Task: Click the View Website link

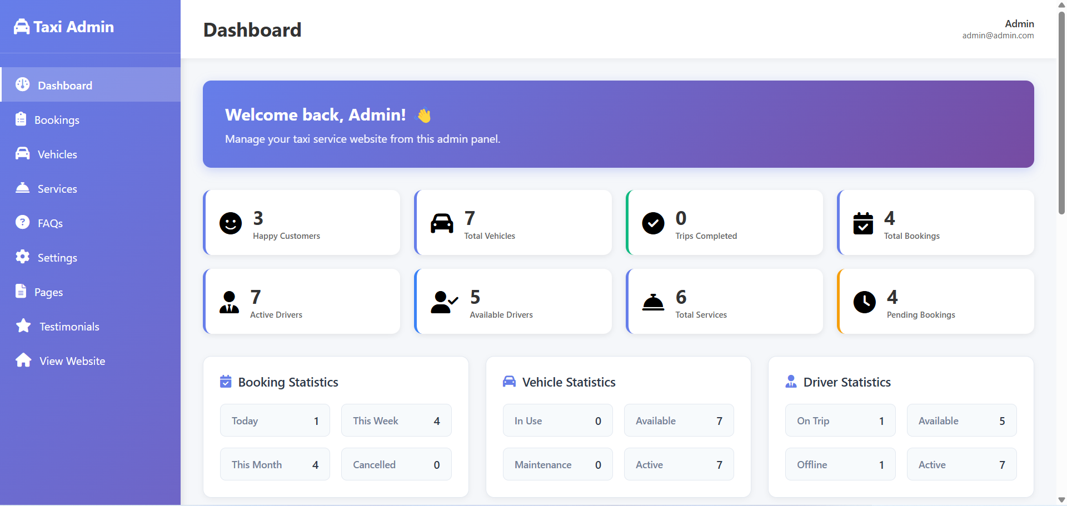Action: pos(72,360)
